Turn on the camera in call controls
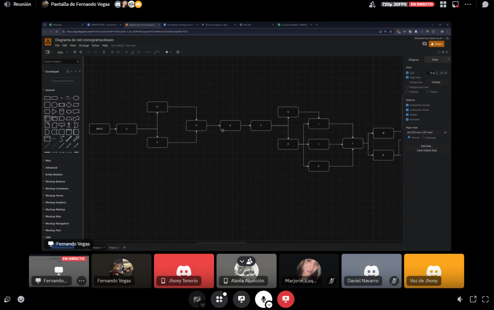 click(197, 299)
